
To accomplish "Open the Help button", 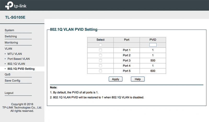I will coord(138,79).
